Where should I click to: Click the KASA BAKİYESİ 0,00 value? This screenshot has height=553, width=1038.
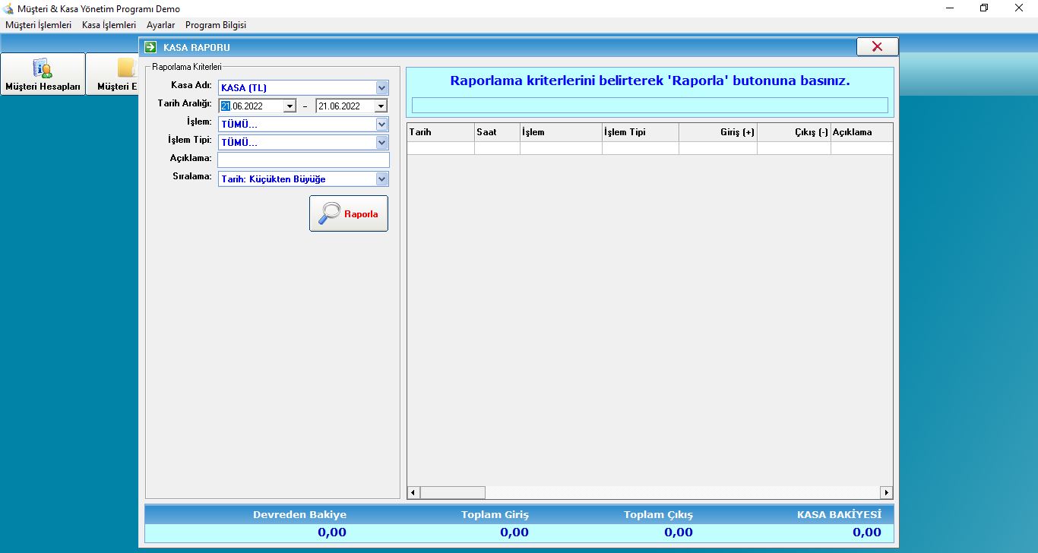[867, 532]
